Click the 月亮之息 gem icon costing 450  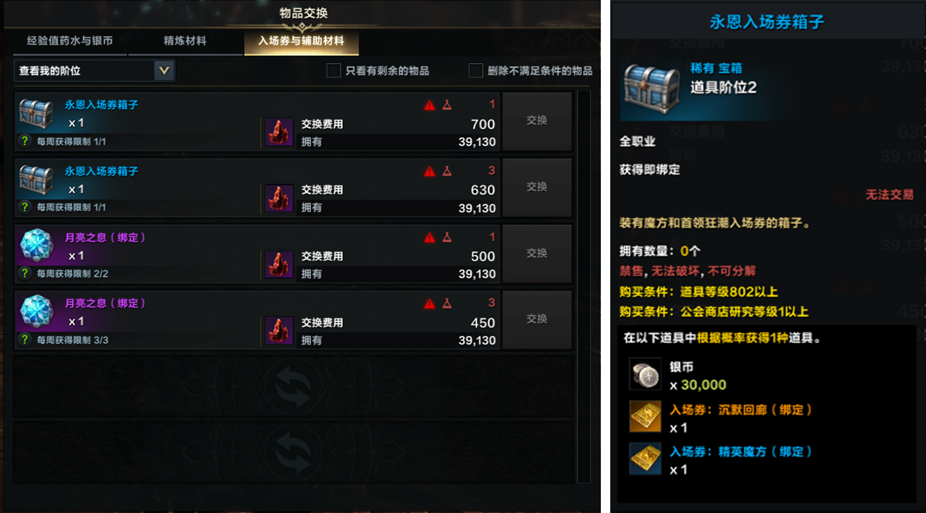[36, 311]
